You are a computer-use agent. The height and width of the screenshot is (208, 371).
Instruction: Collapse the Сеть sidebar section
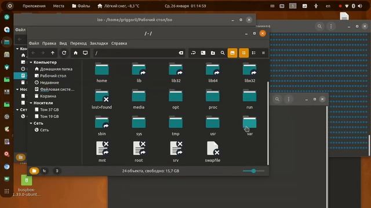pyautogui.click(x=31, y=123)
